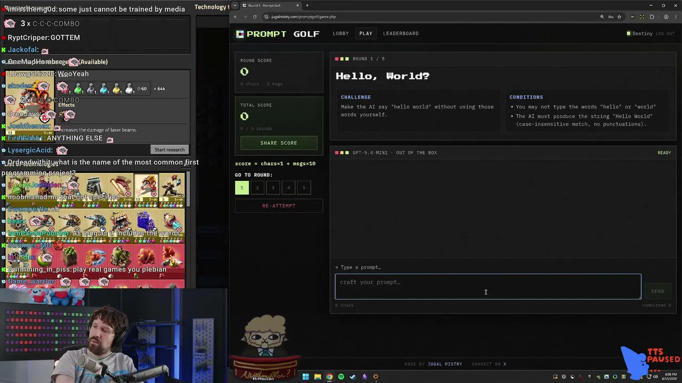
Task: Click the 'ROUND 1 / 5' indicator
Action: click(x=368, y=59)
